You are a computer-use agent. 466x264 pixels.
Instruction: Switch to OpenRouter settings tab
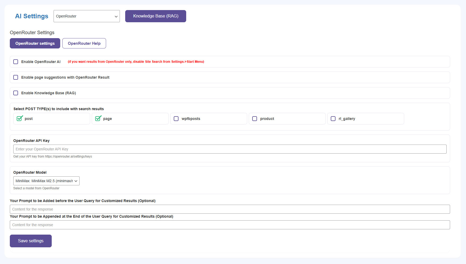[35, 43]
